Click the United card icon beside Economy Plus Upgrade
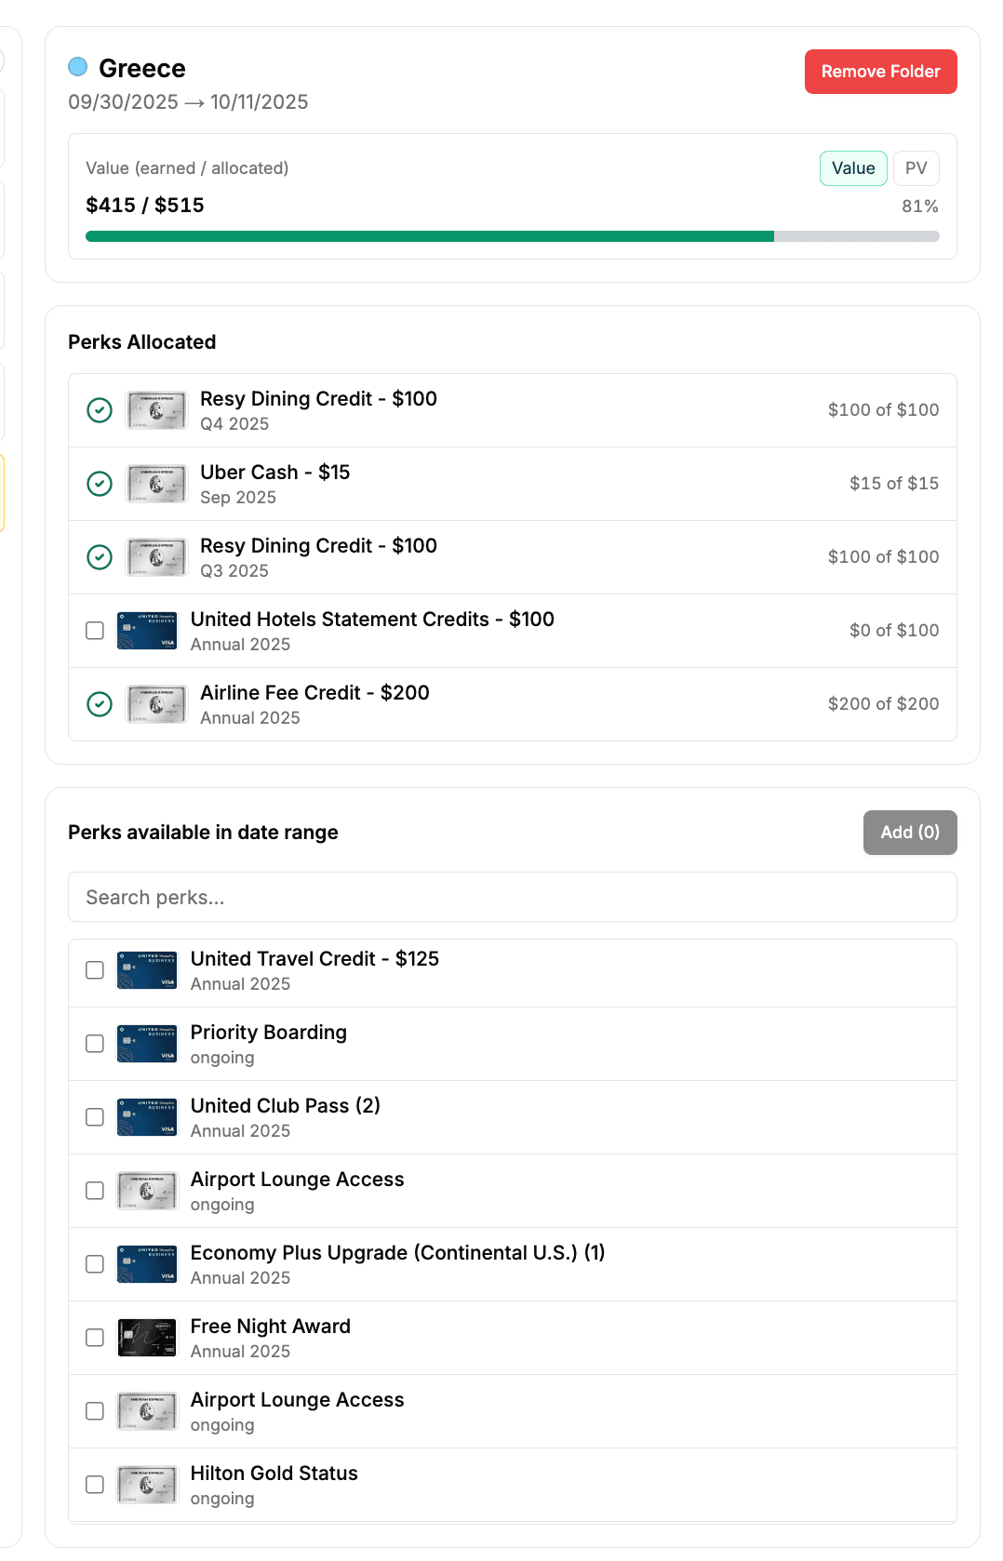 point(146,1263)
